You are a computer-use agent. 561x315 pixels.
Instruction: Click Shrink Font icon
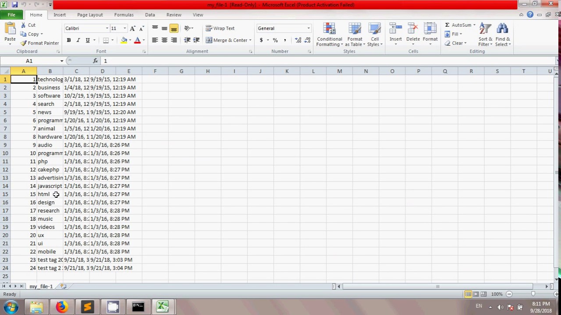tap(141, 28)
